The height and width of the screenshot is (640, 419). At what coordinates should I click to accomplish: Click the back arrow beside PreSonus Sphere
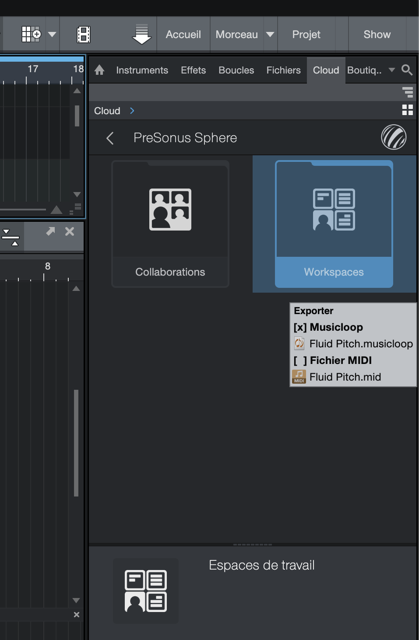click(x=109, y=137)
